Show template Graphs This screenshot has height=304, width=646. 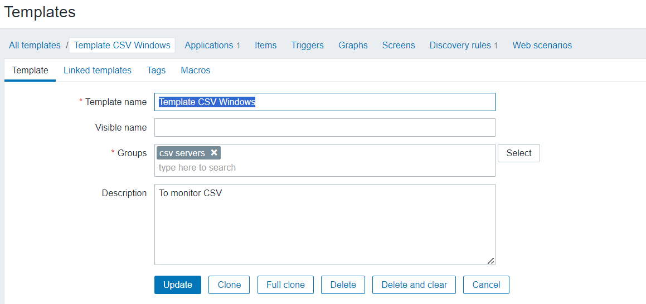(353, 45)
